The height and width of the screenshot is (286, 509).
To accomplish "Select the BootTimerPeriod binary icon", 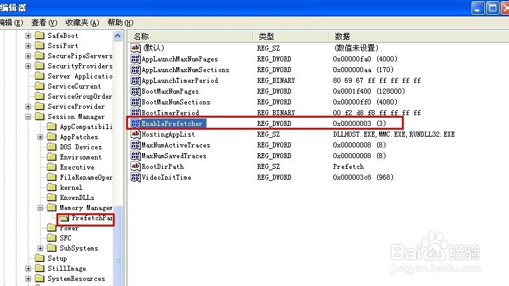I will pos(136,113).
